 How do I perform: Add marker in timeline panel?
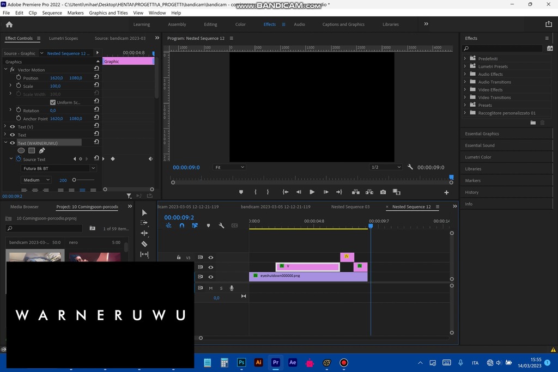(x=208, y=225)
